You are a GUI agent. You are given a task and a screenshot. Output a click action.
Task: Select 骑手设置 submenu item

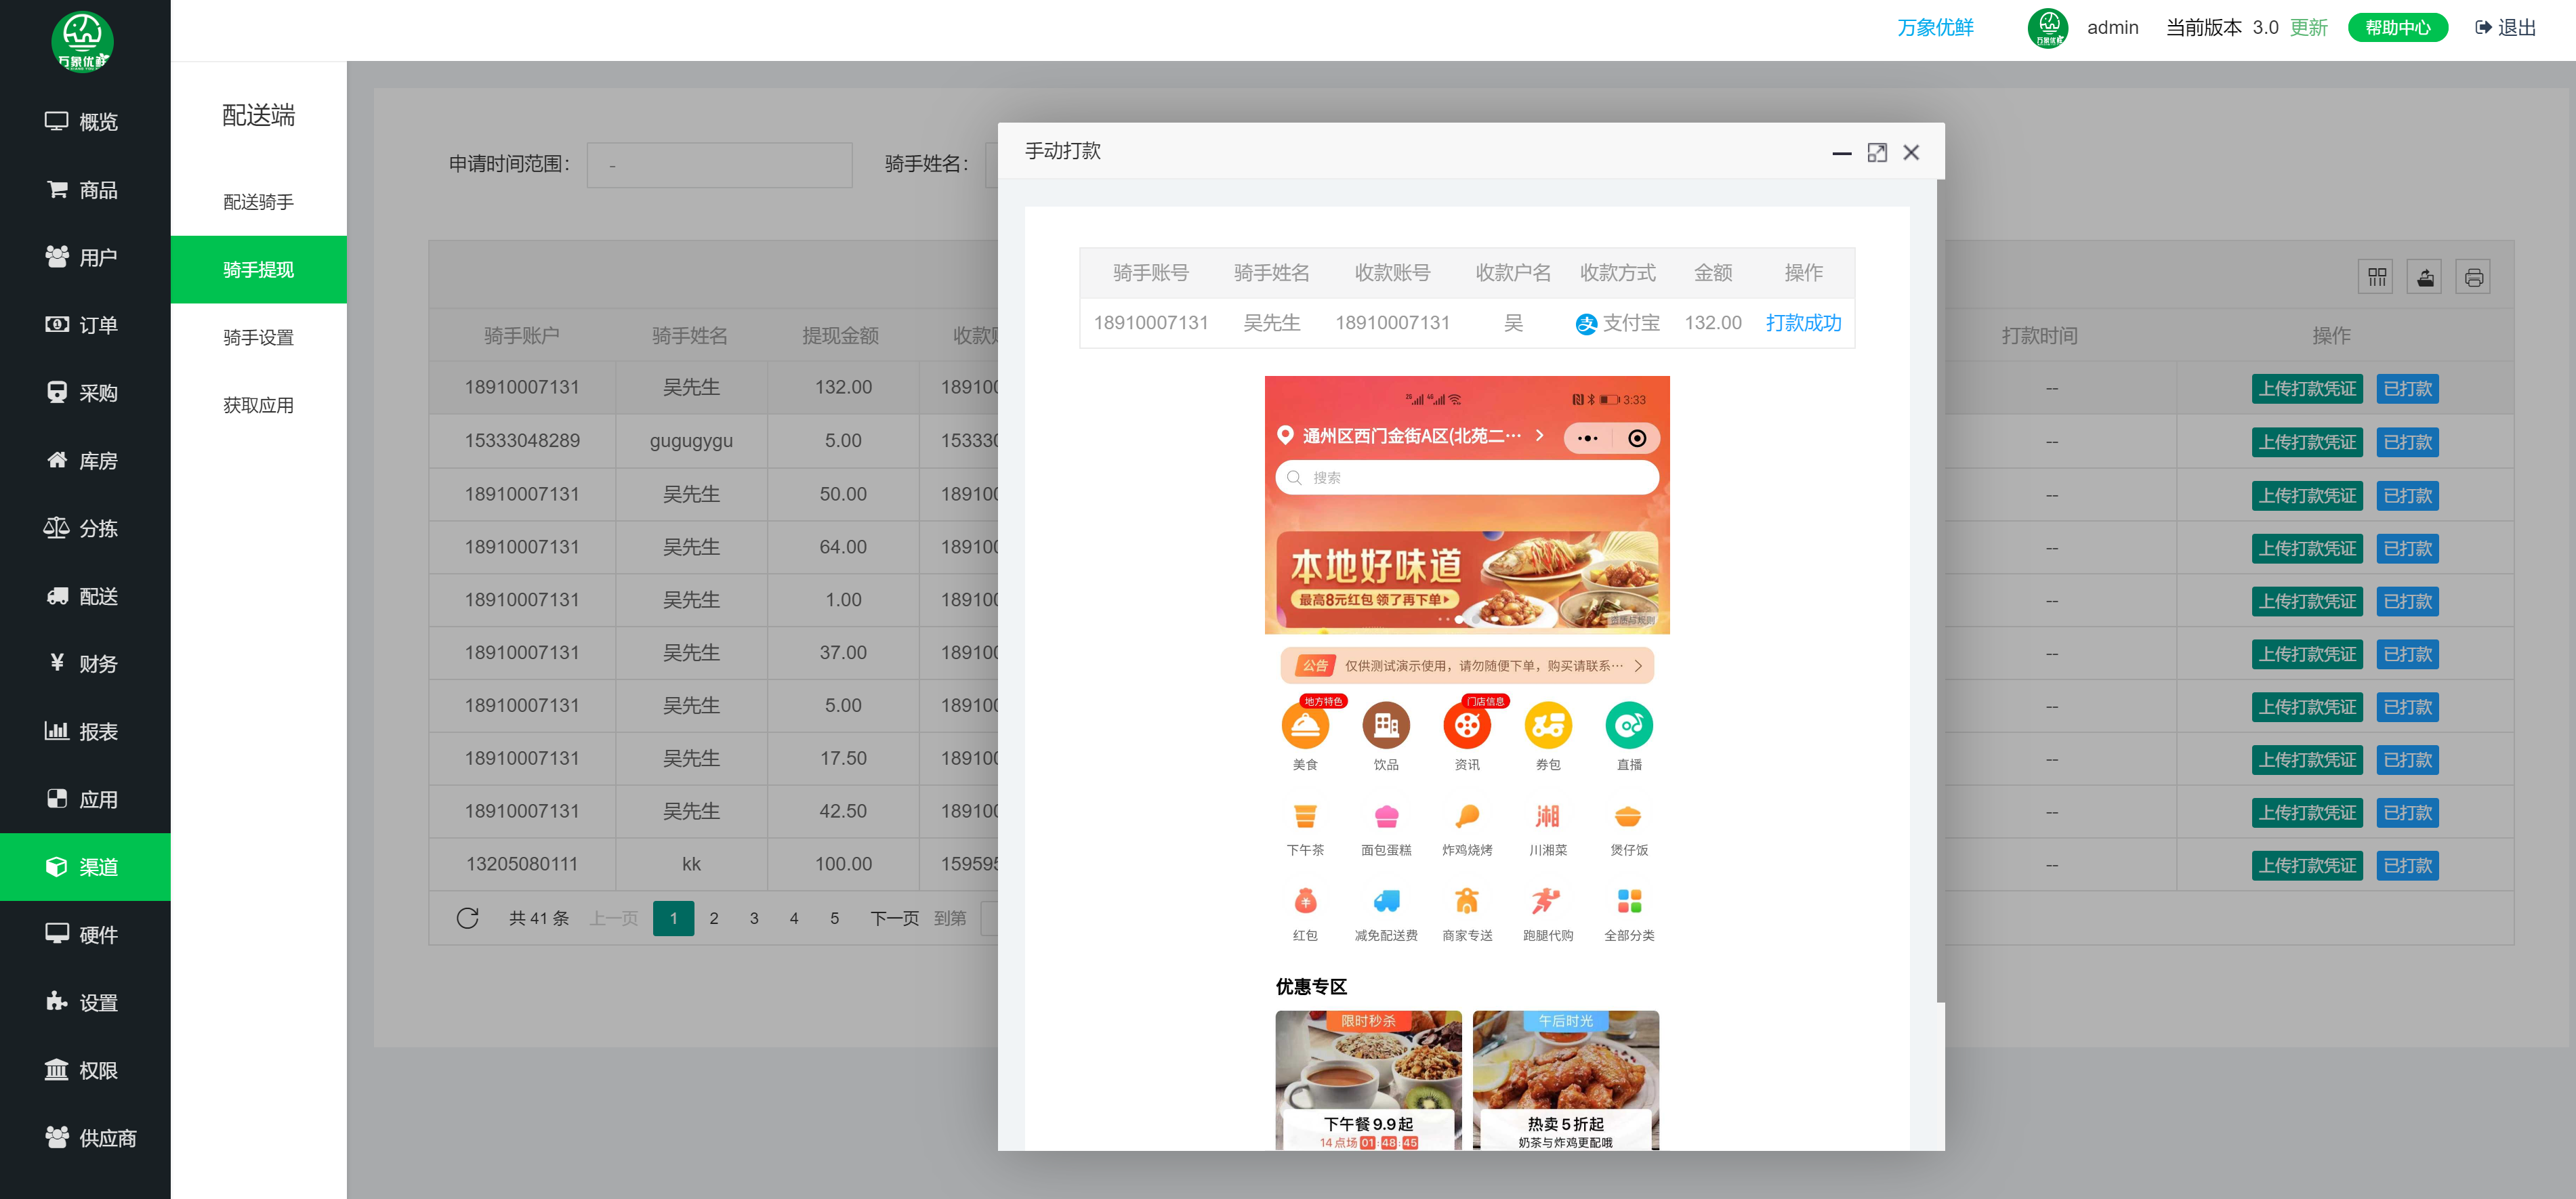[x=258, y=337]
